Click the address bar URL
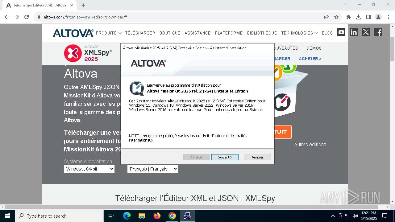 [85, 17]
